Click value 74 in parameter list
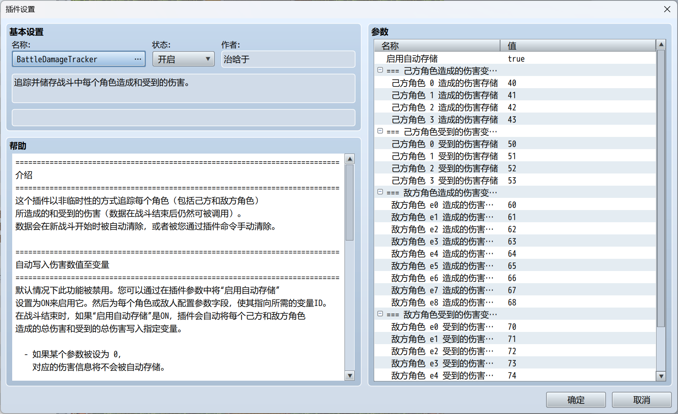This screenshot has height=414, width=678. click(512, 375)
